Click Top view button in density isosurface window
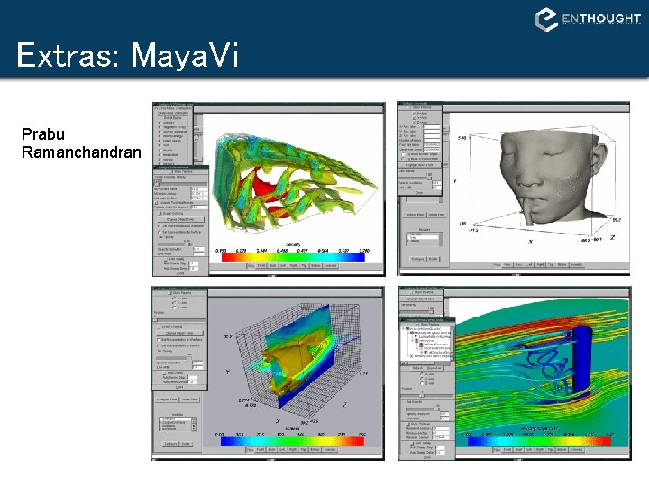Viewport: 649px width, 487px height. pos(304,265)
